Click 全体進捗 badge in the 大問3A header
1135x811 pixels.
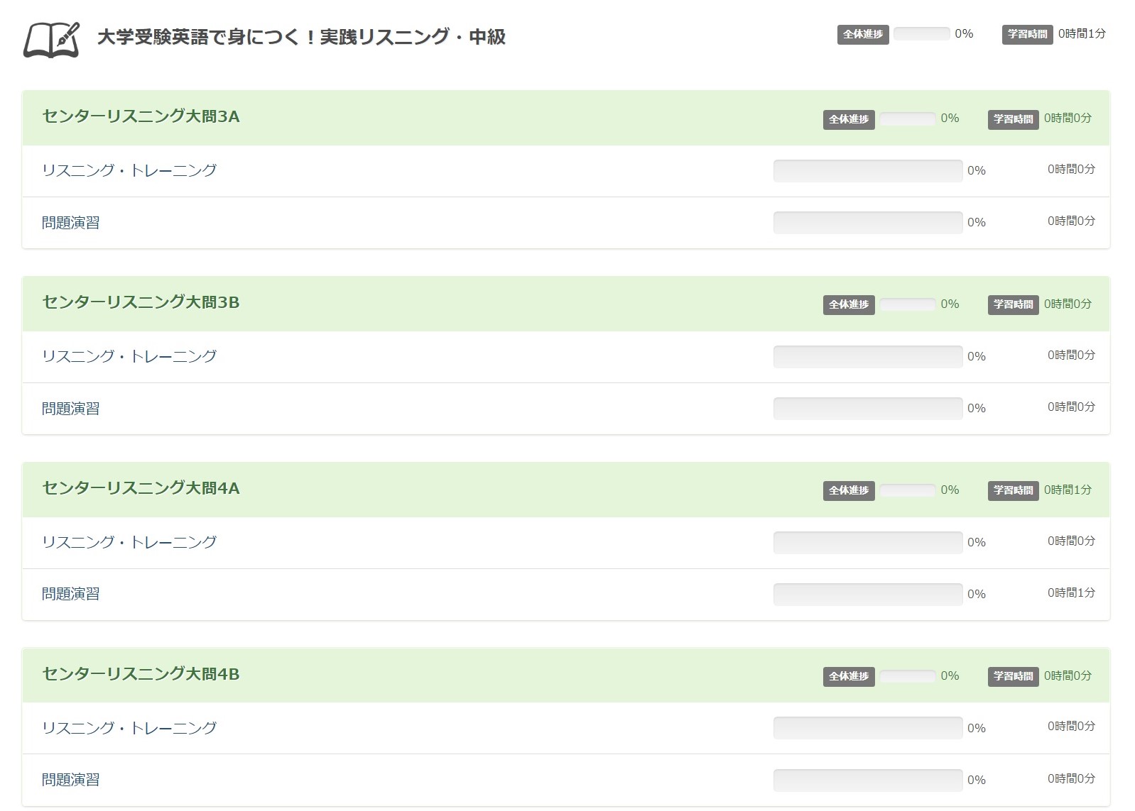[849, 119]
